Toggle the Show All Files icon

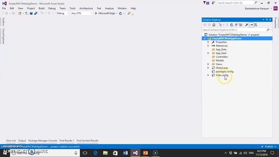point(241,25)
